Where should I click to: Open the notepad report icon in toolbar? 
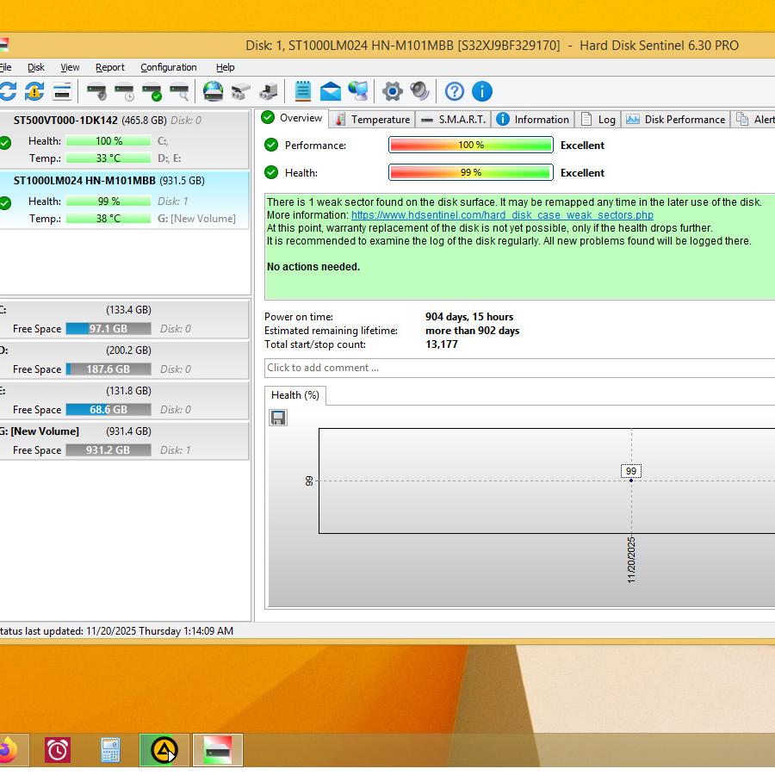[x=303, y=91]
